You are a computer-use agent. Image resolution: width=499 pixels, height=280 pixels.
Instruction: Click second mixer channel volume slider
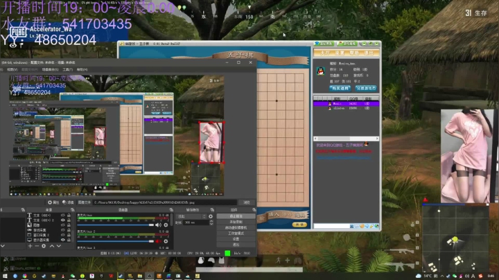[116, 241]
